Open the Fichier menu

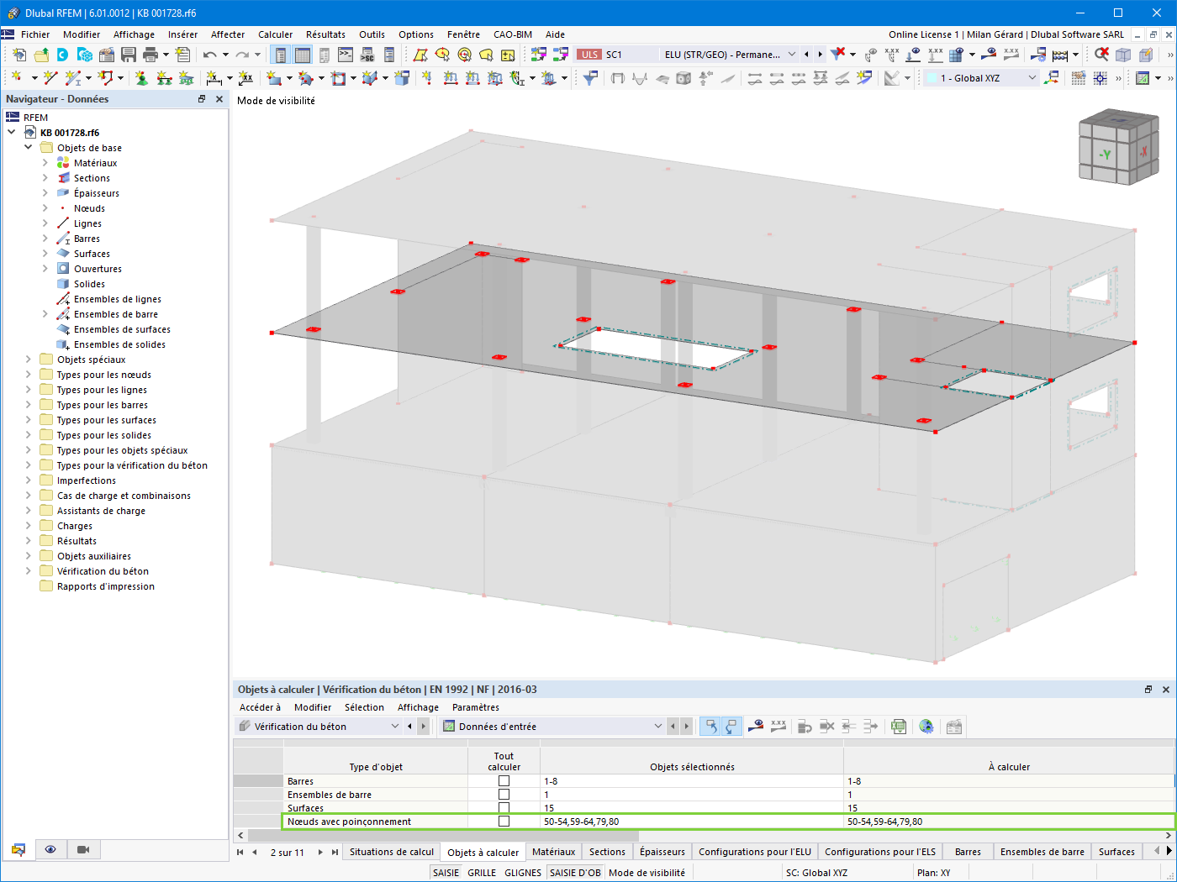35,34
